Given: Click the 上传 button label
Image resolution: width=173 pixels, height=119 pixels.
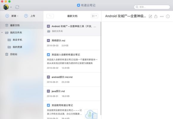Looking at the screenshot, I should 33,16.
